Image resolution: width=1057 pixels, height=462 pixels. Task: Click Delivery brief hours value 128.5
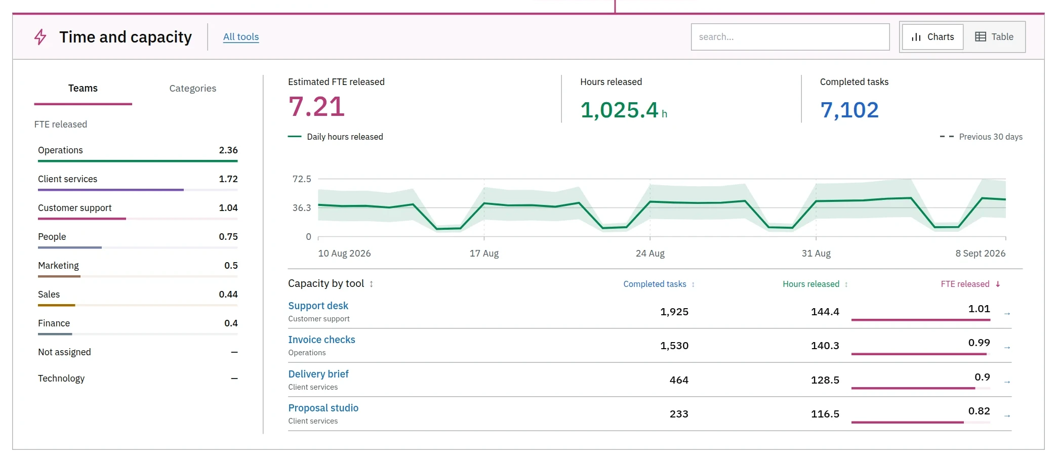click(825, 380)
